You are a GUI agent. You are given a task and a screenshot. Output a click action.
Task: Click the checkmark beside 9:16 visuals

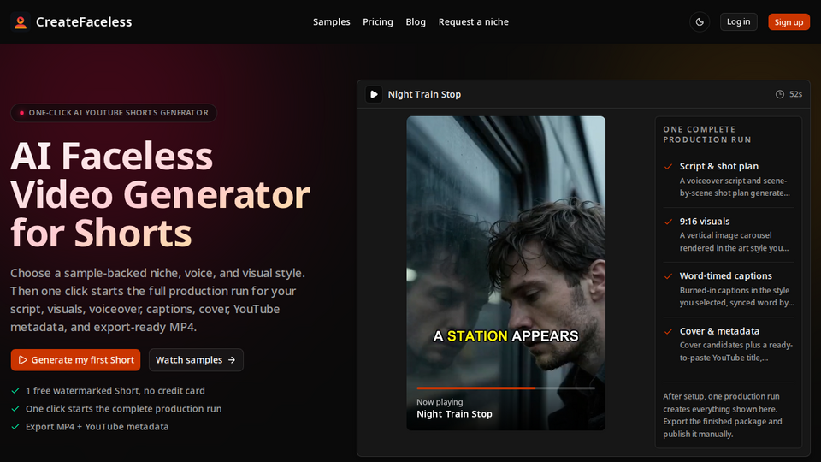pyautogui.click(x=668, y=222)
